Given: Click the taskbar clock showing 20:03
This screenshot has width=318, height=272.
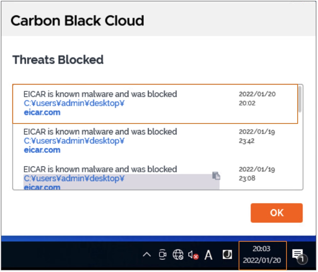Looking at the screenshot, I should (262, 255).
